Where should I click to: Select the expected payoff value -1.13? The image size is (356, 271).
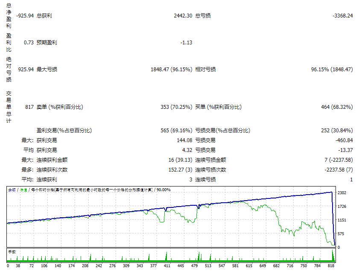click(187, 42)
